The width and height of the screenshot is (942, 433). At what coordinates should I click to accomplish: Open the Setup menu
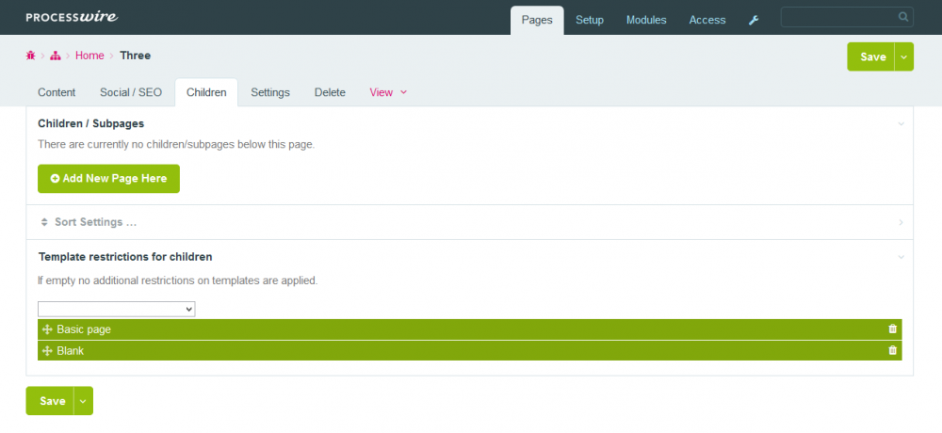(x=590, y=20)
